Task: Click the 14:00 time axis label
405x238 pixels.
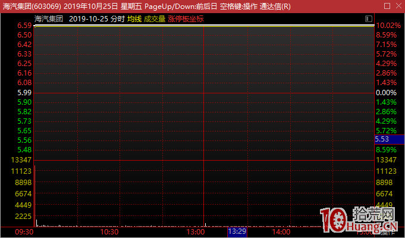Action: pos(281,232)
